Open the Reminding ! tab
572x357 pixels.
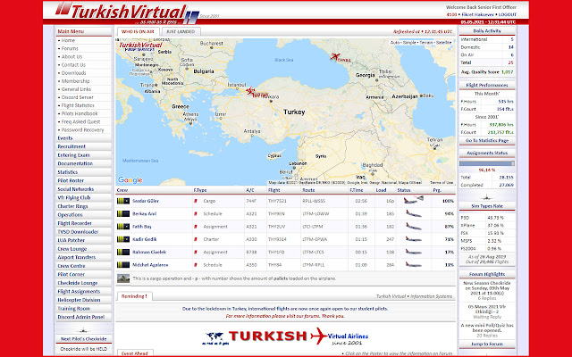(134, 296)
